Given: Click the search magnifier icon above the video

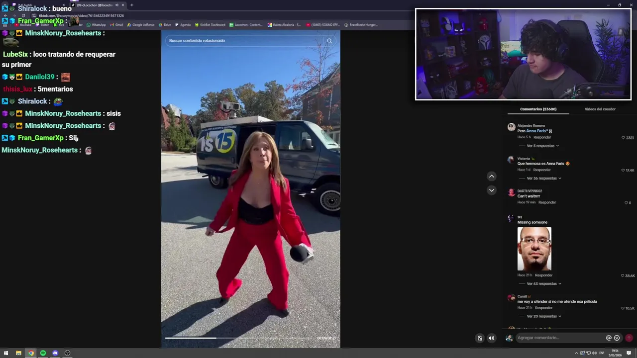Looking at the screenshot, I should click(x=329, y=41).
